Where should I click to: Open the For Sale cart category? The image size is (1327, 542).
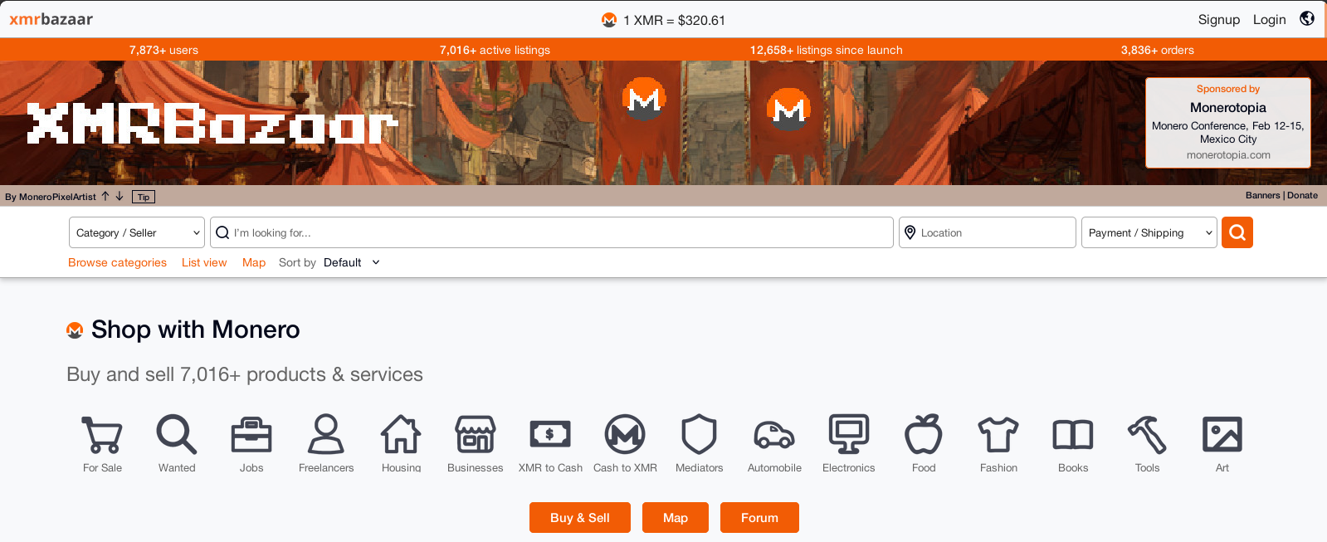[x=102, y=435]
